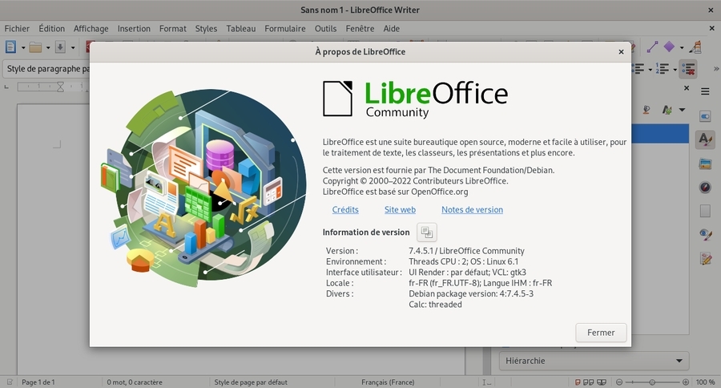The image size is (721, 388).
Task: Click the Fill Format Mode icon in Styles panel
Action: (x=646, y=110)
